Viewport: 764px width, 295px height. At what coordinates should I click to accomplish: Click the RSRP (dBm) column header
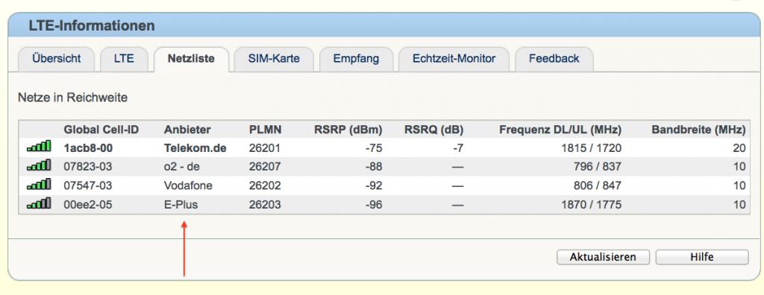348,130
